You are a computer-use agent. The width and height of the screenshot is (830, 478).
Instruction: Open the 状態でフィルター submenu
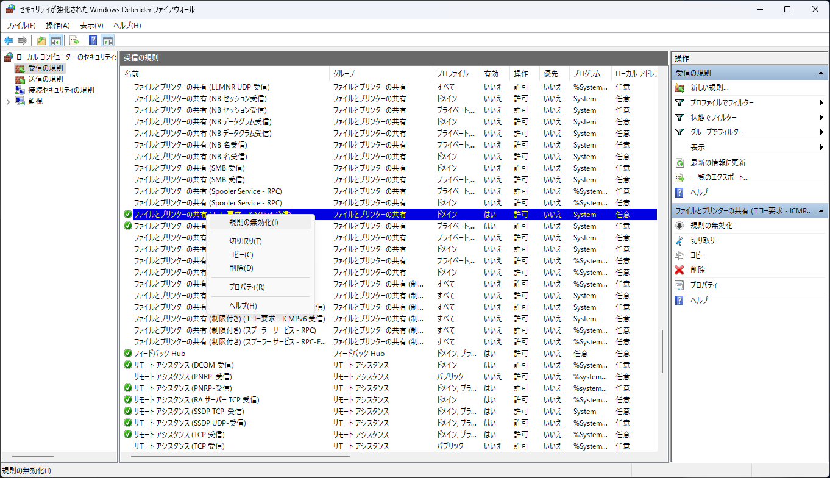tap(750, 117)
